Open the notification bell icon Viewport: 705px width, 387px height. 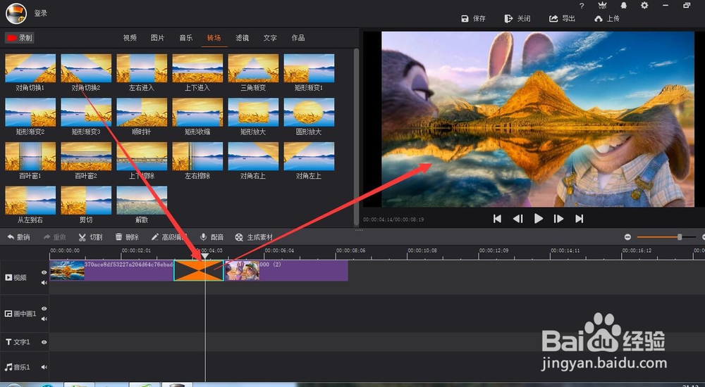tap(624, 6)
